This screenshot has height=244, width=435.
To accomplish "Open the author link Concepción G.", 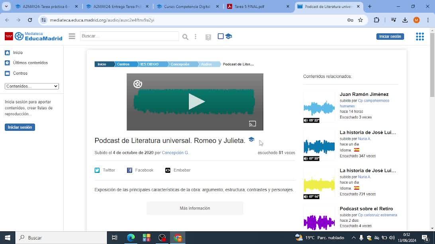I will 175,153.
